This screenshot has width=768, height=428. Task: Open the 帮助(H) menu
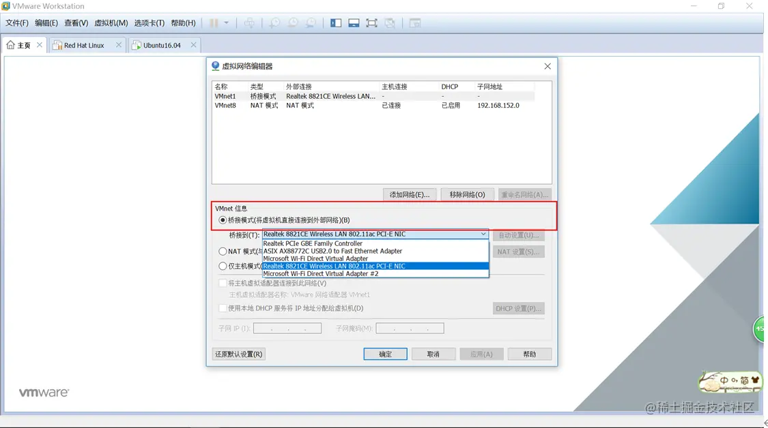[183, 23]
